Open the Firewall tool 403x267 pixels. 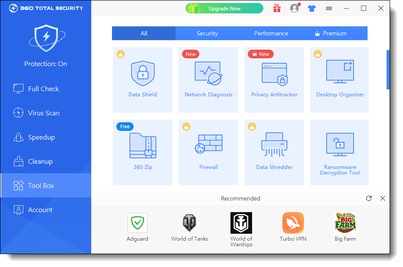click(208, 153)
